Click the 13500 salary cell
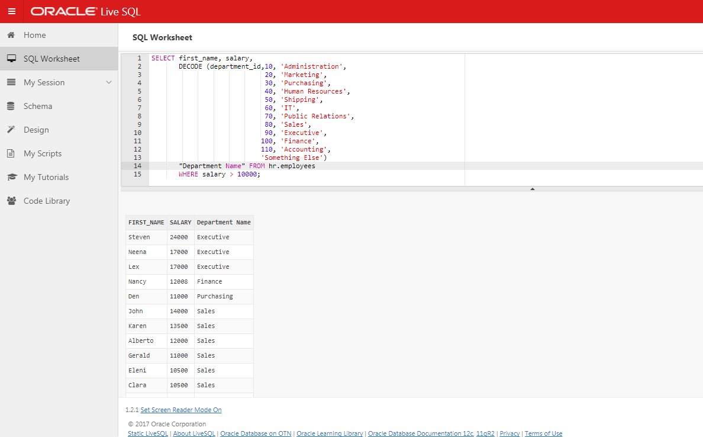Screen dimensions: 703x437 [180, 326]
